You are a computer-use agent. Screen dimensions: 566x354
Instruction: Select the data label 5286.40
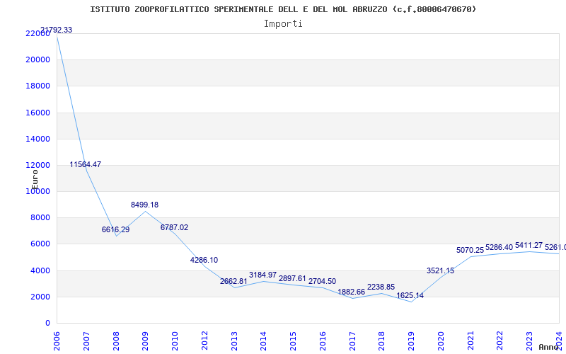(x=499, y=247)
